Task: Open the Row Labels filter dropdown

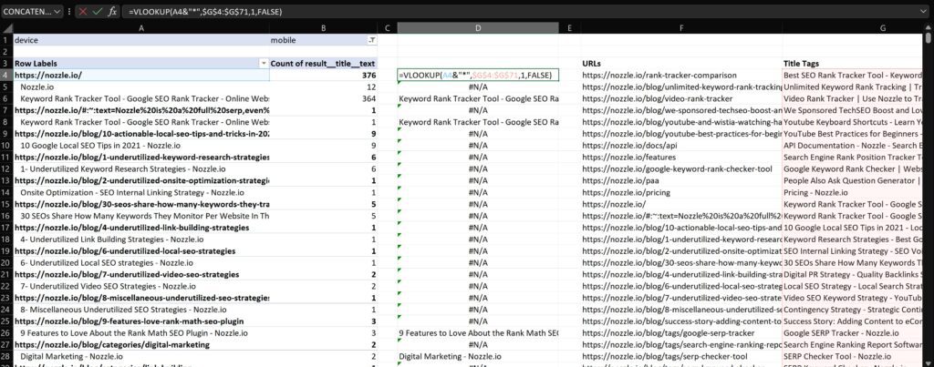Action: pyautogui.click(x=264, y=63)
